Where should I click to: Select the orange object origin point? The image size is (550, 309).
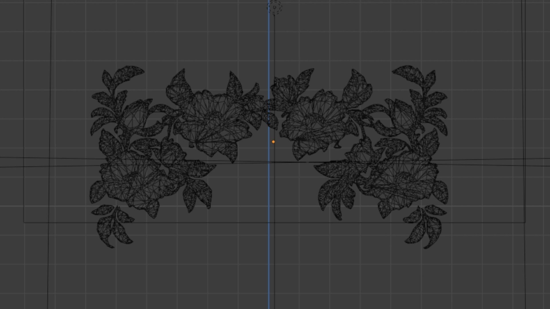273,142
